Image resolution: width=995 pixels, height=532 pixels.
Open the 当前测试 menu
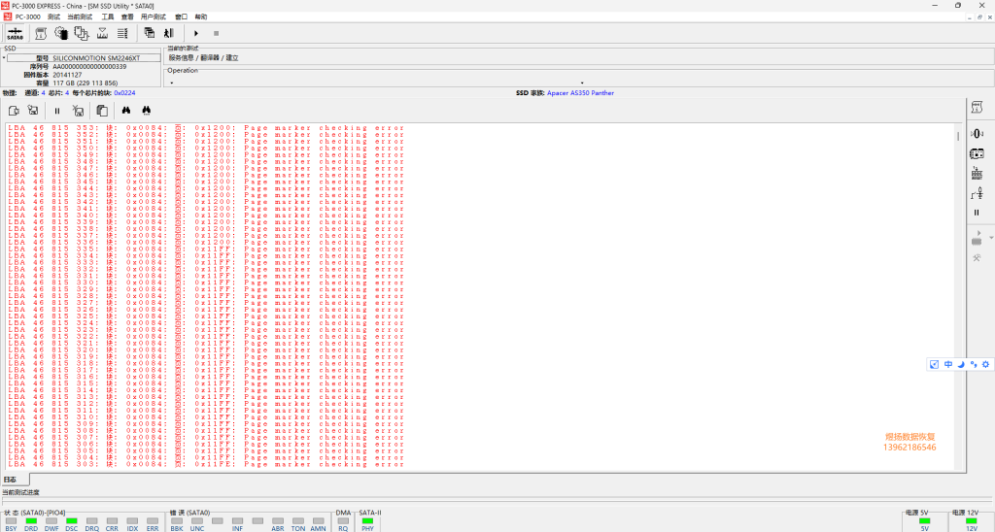click(x=80, y=17)
